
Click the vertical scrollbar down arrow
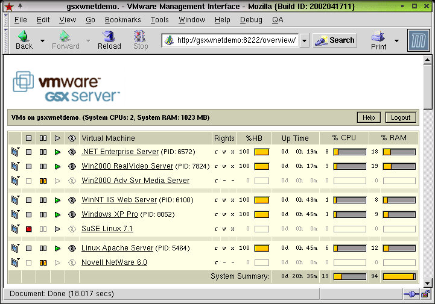pyautogui.click(x=428, y=284)
